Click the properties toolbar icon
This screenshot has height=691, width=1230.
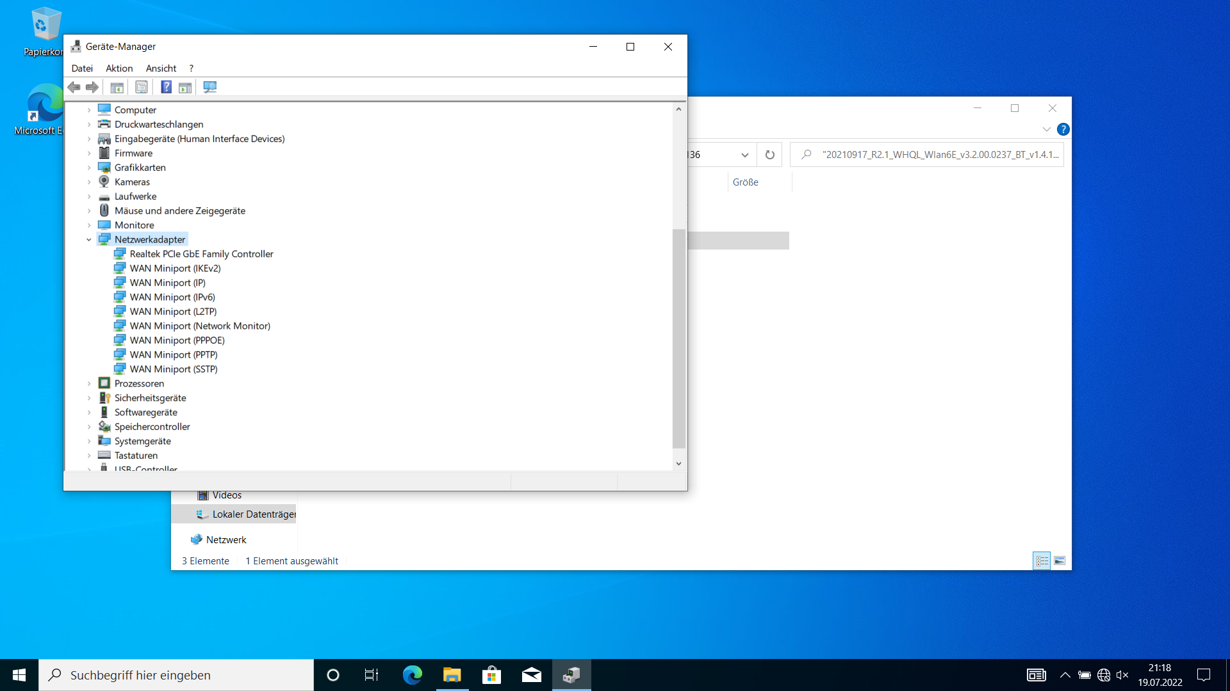pyautogui.click(x=142, y=87)
